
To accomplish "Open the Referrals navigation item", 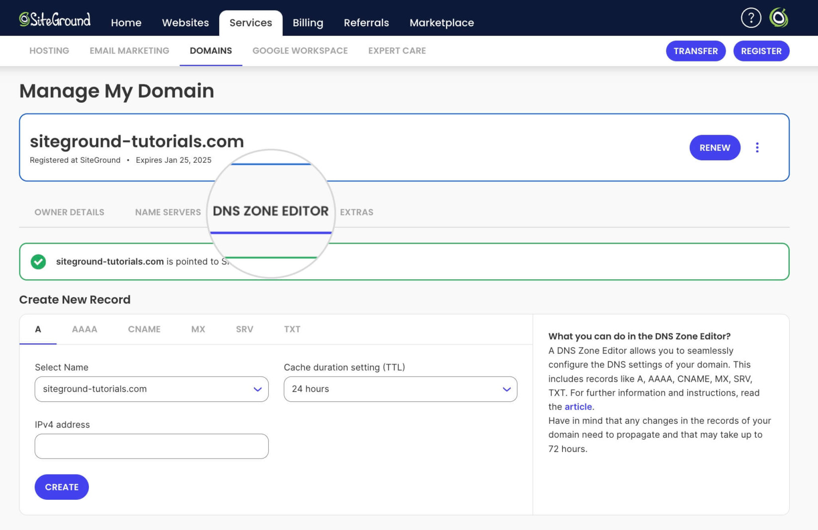I will [x=366, y=23].
